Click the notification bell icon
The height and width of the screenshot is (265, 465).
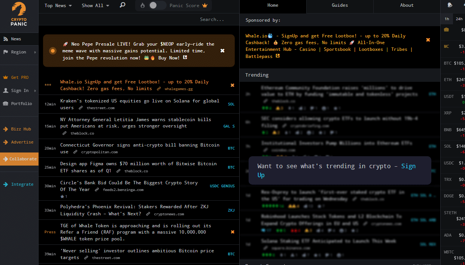pos(450,5)
